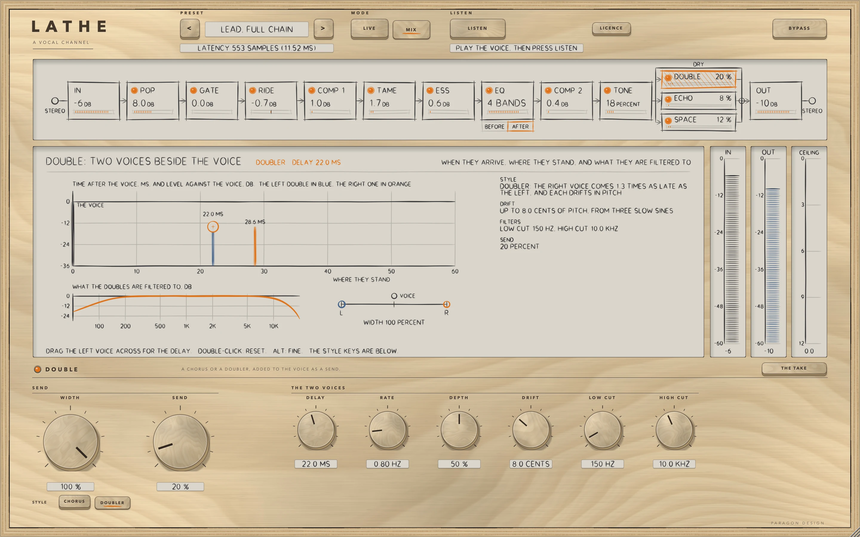The image size is (860, 537).
Task: Toggle the COMP 1 power light
Action: point(312,91)
